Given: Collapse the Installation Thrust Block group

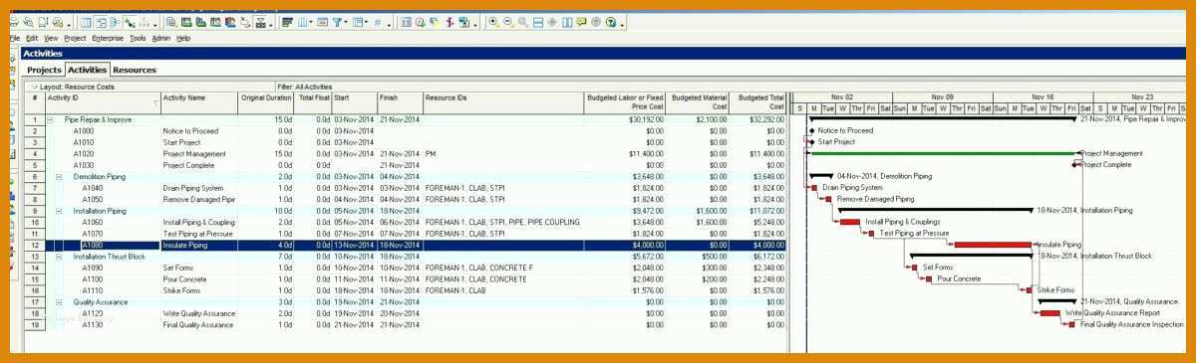Looking at the screenshot, I should [58, 256].
